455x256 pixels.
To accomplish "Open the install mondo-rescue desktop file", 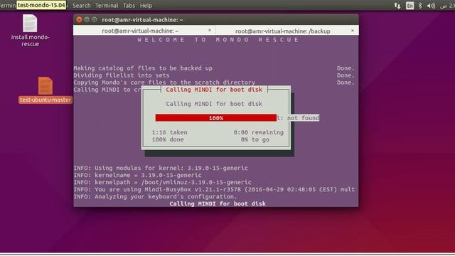I will click(30, 30).
